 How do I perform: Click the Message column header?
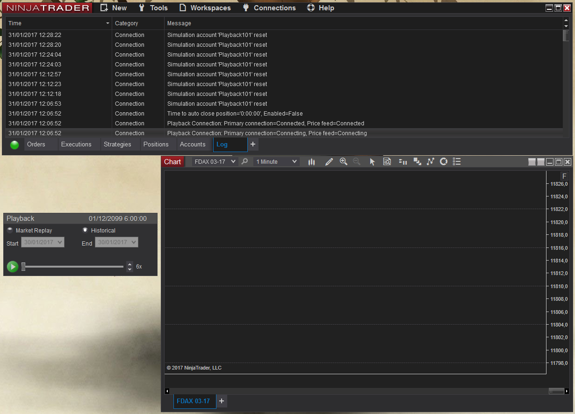click(x=363, y=23)
